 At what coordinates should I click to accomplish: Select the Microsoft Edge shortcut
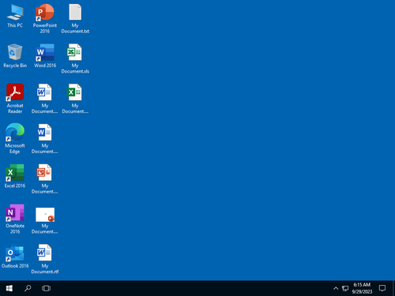(15, 139)
